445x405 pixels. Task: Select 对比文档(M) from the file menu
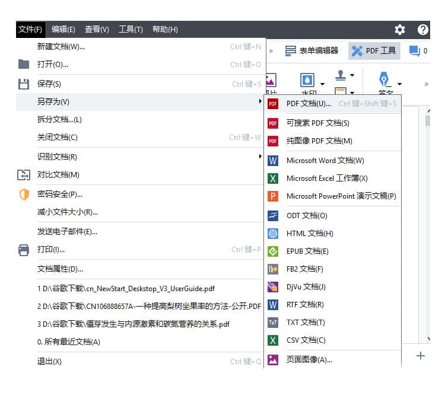coord(58,175)
